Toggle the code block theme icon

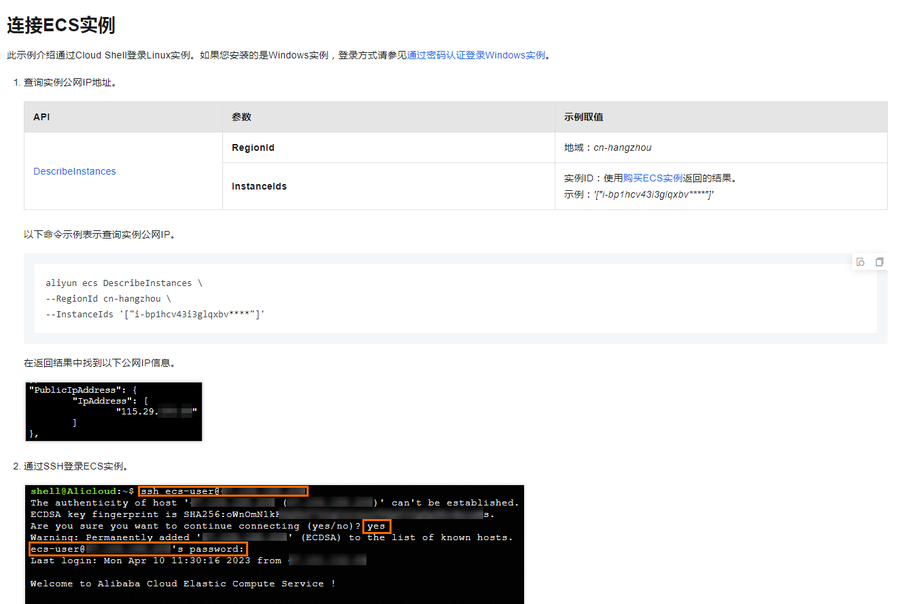pos(861,262)
